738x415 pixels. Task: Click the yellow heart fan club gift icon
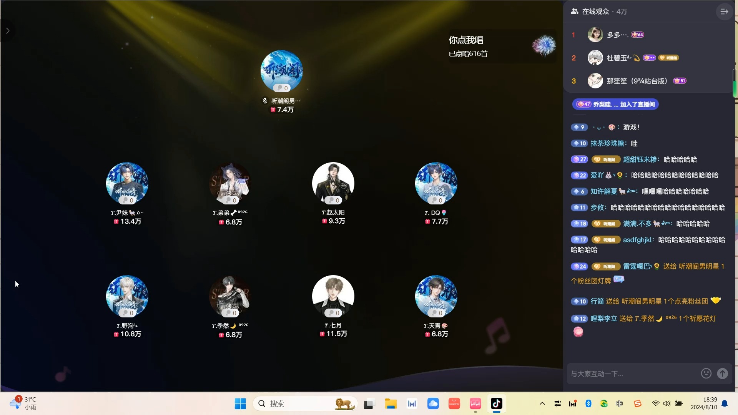(x=716, y=300)
